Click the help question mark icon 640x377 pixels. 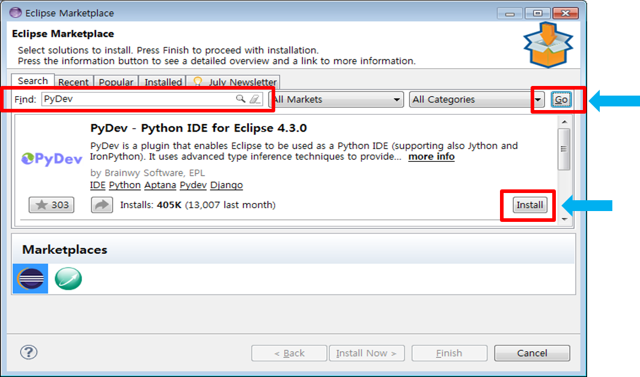click(29, 352)
